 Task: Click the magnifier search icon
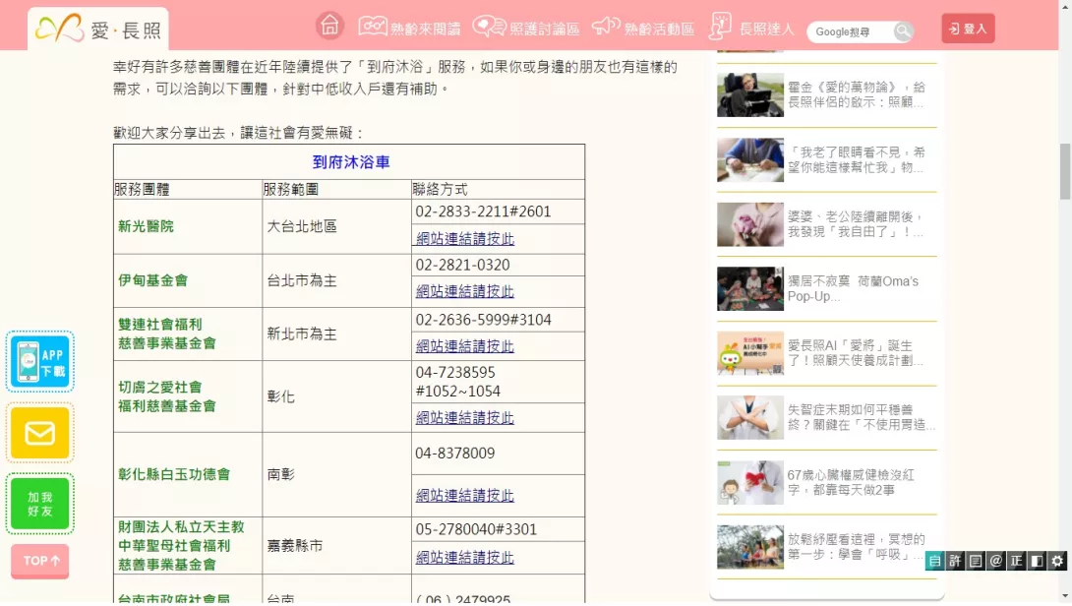point(903,31)
